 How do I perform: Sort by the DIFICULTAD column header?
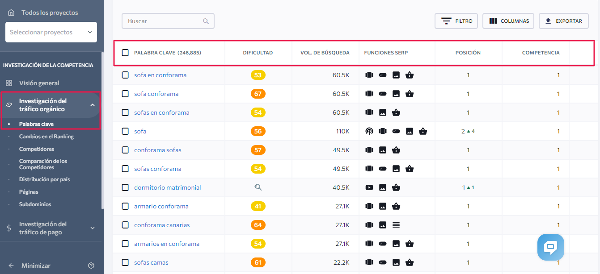coord(258,53)
